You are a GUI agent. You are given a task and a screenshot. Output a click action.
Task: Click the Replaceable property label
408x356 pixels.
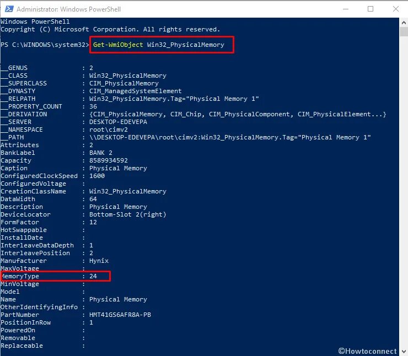[22, 346]
